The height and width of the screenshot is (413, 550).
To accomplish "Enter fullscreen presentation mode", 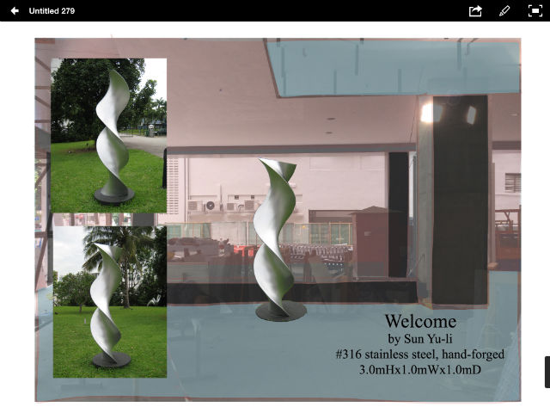I will (535, 11).
